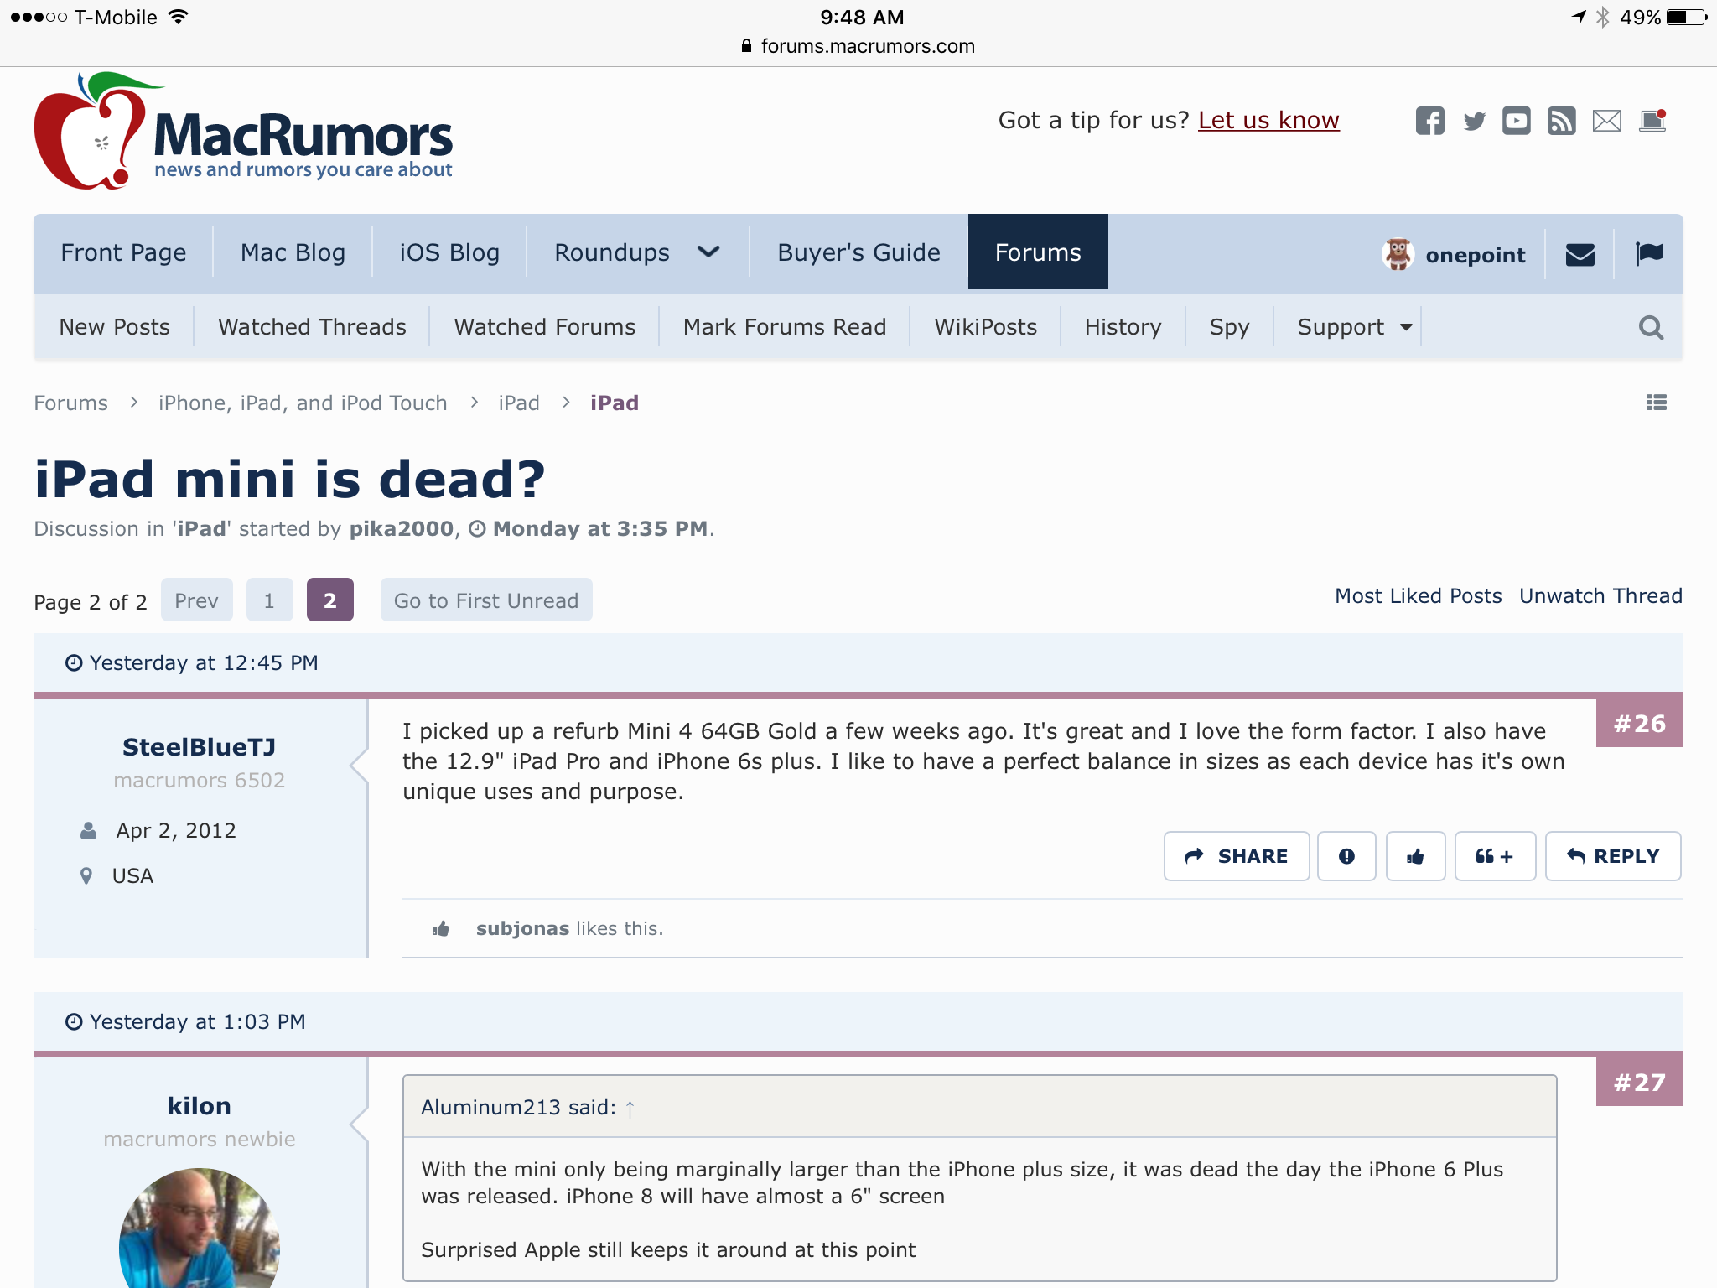Open subjonas profile from likes
1717x1288 pixels.
(x=522, y=928)
